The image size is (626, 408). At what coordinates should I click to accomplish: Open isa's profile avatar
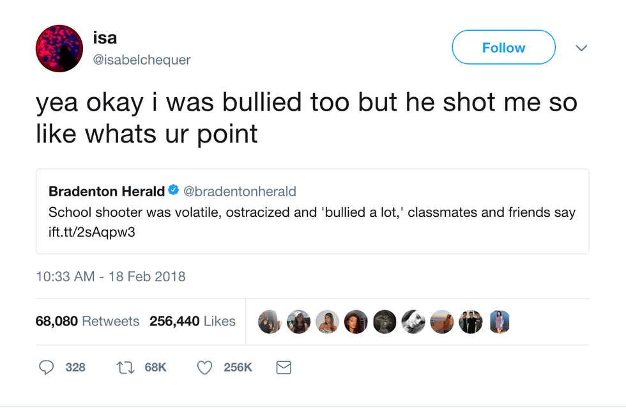pyautogui.click(x=59, y=49)
